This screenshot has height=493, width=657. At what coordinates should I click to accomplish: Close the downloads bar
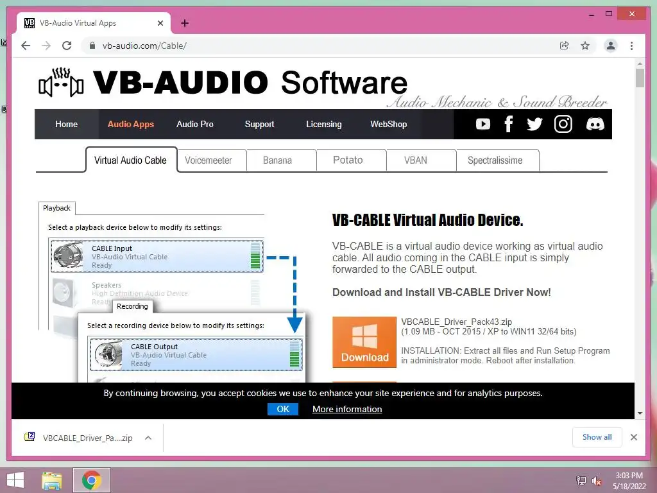[x=633, y=437]
